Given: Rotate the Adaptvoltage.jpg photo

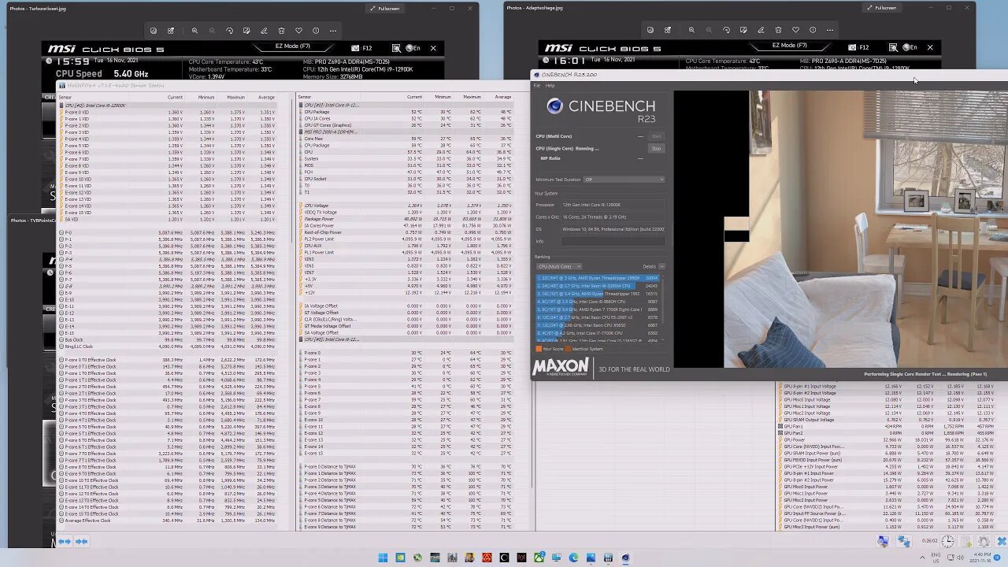Looking at the screenshot, I should pyautogui.click(x=726, y=31).
